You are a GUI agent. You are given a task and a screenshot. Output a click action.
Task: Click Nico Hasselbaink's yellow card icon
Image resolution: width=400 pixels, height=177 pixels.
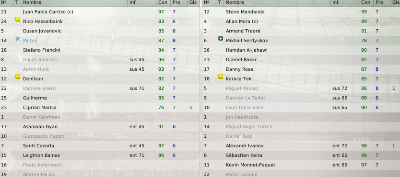click(18, 19)
